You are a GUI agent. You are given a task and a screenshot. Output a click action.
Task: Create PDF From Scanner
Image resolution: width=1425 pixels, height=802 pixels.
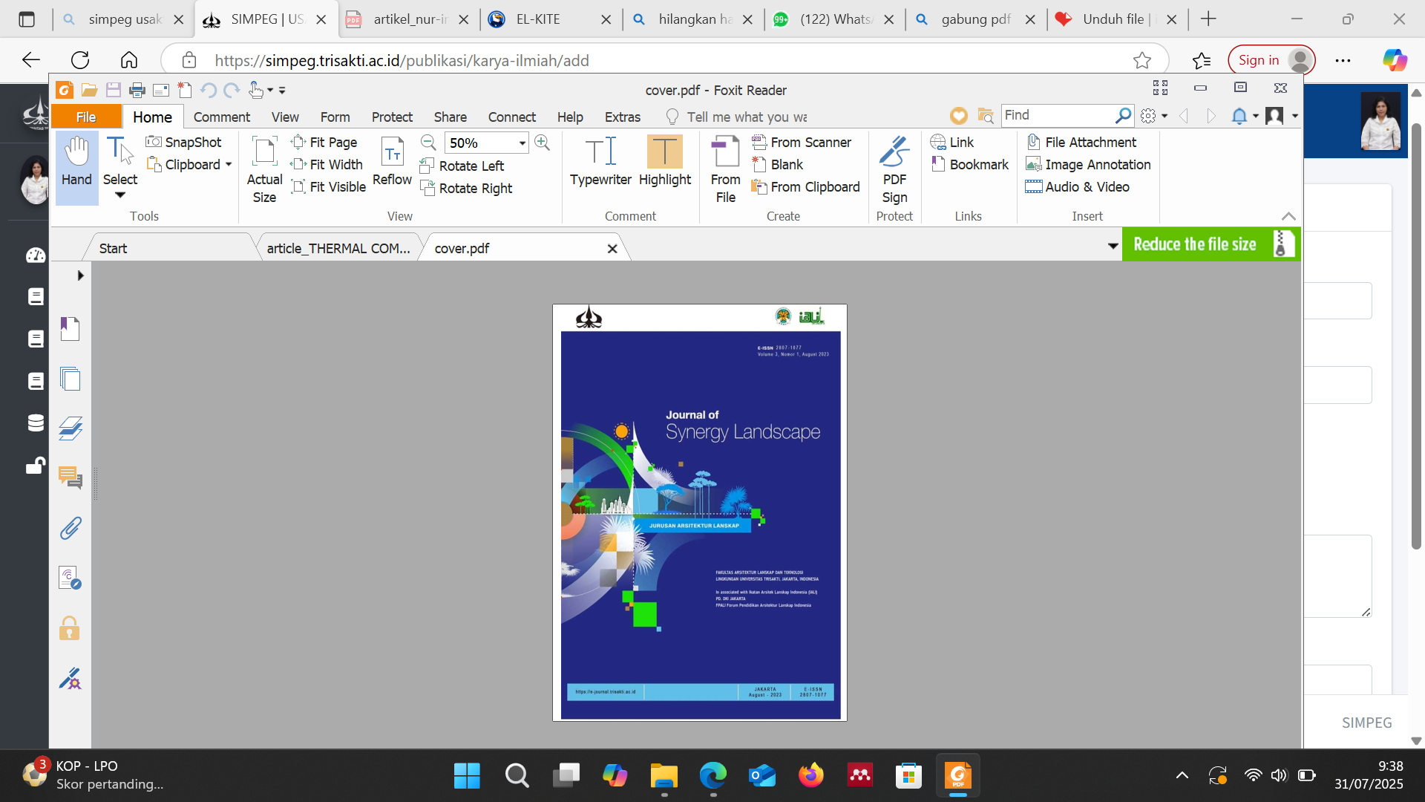(x=802, y=142)
